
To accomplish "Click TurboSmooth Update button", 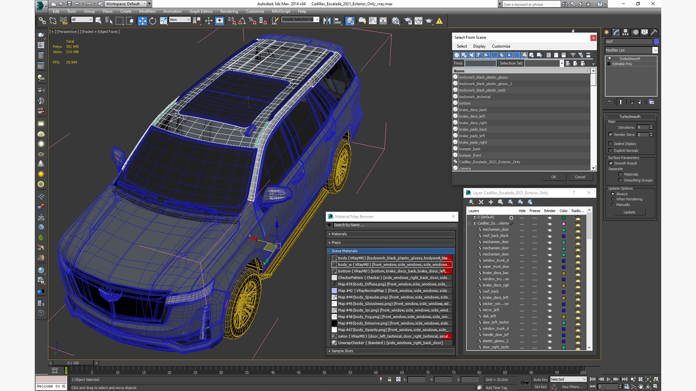I will pos(629,212).
